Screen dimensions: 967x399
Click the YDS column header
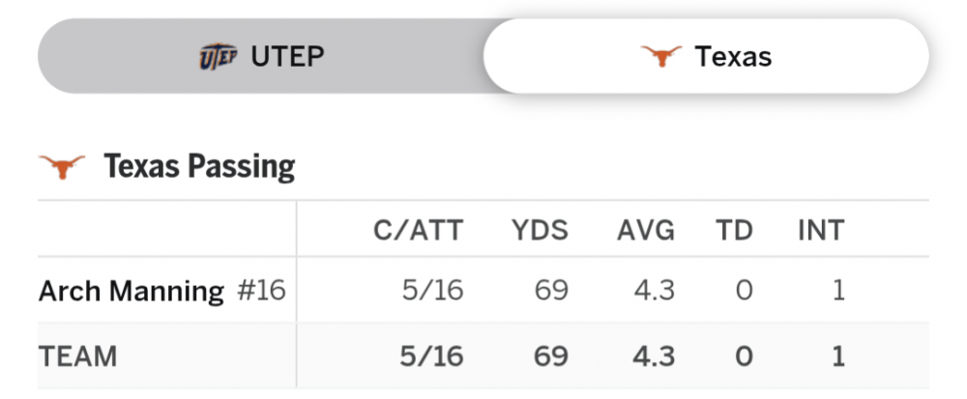[540, 230]
